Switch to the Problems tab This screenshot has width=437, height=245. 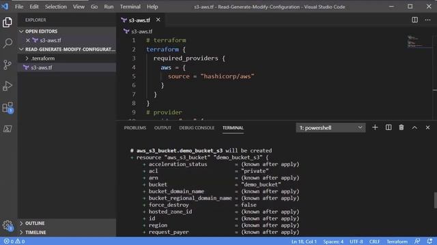pos(135,128)
